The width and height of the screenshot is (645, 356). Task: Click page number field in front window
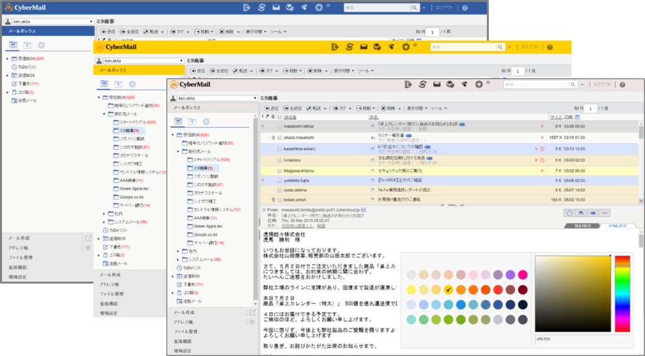(x=591, y=109)
